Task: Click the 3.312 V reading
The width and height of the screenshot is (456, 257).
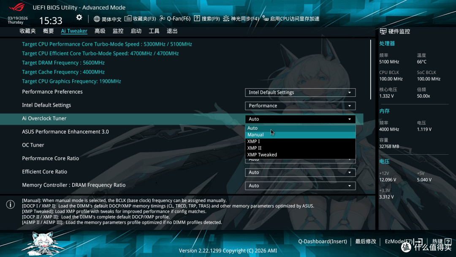Action: 386,197
